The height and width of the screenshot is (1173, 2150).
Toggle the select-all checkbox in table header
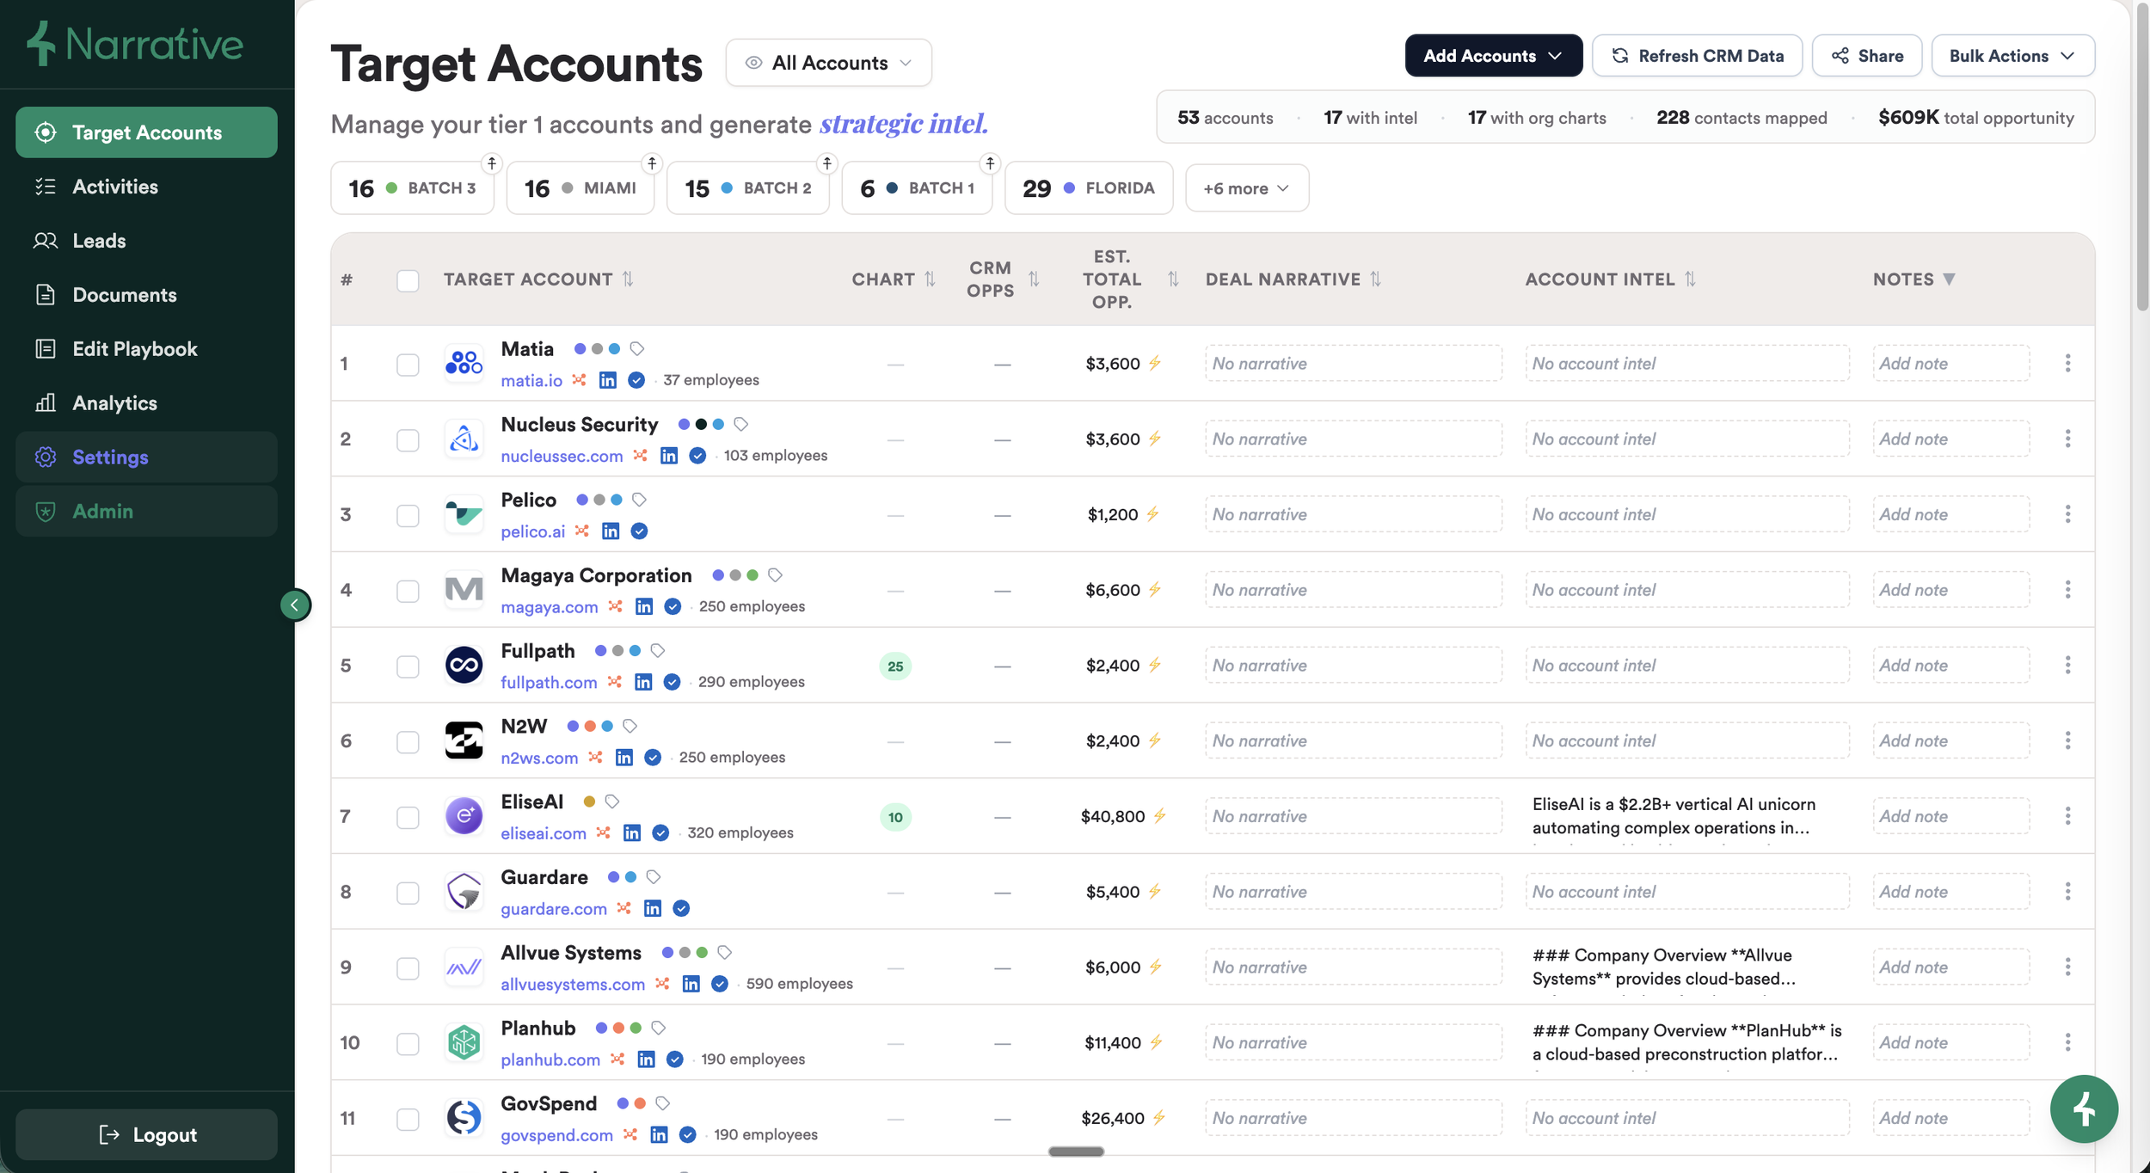408,280
